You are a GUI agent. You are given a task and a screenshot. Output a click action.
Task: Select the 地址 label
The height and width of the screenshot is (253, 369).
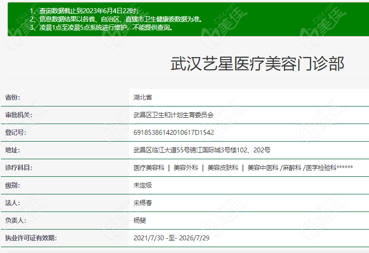13,150
